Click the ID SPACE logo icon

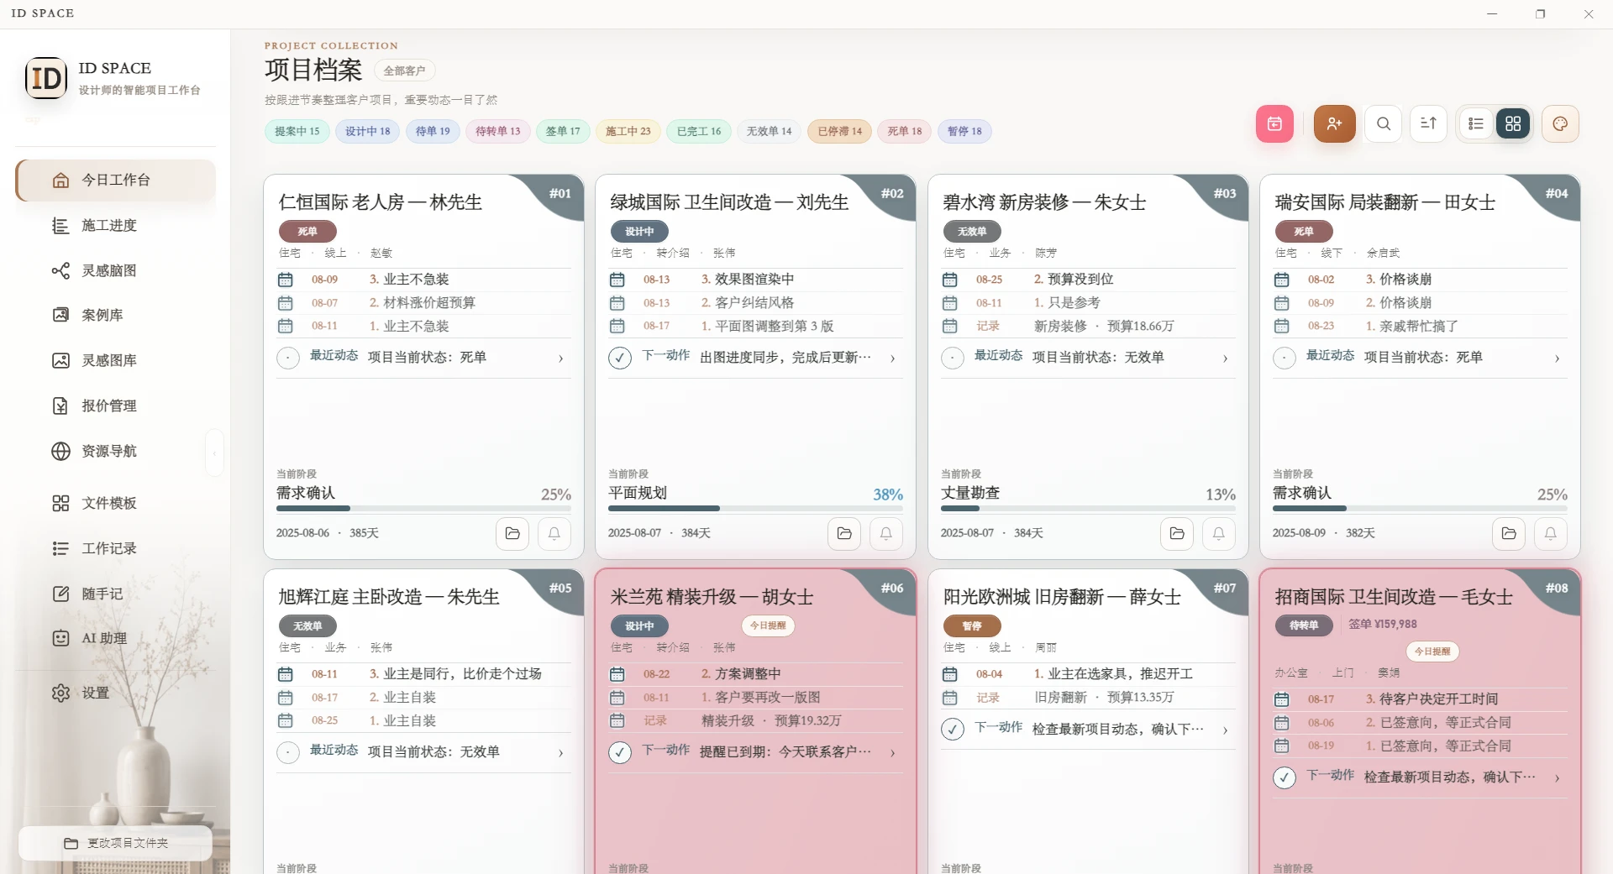(46, 78)
